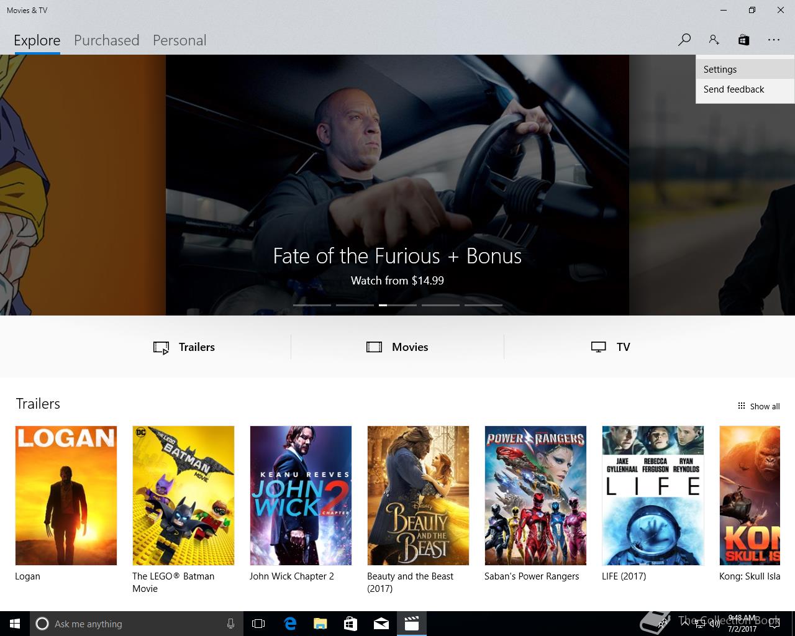Image resolution: width=795 pixels, height=636 pixels.
Task: Click the three-dot more options icon
Action: (773, 40)
